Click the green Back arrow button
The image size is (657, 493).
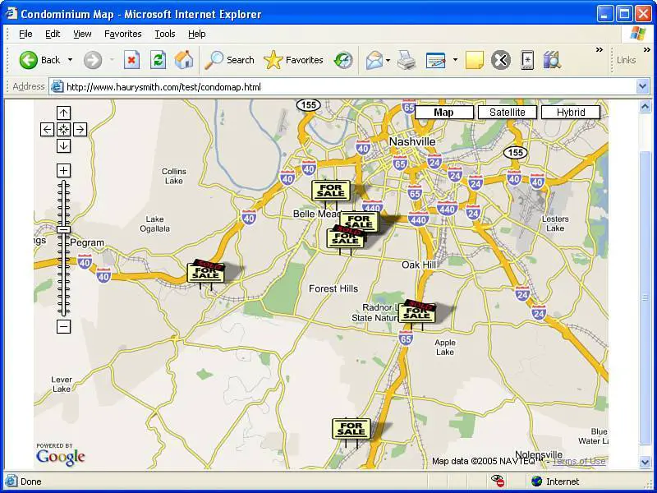(29, 60)
